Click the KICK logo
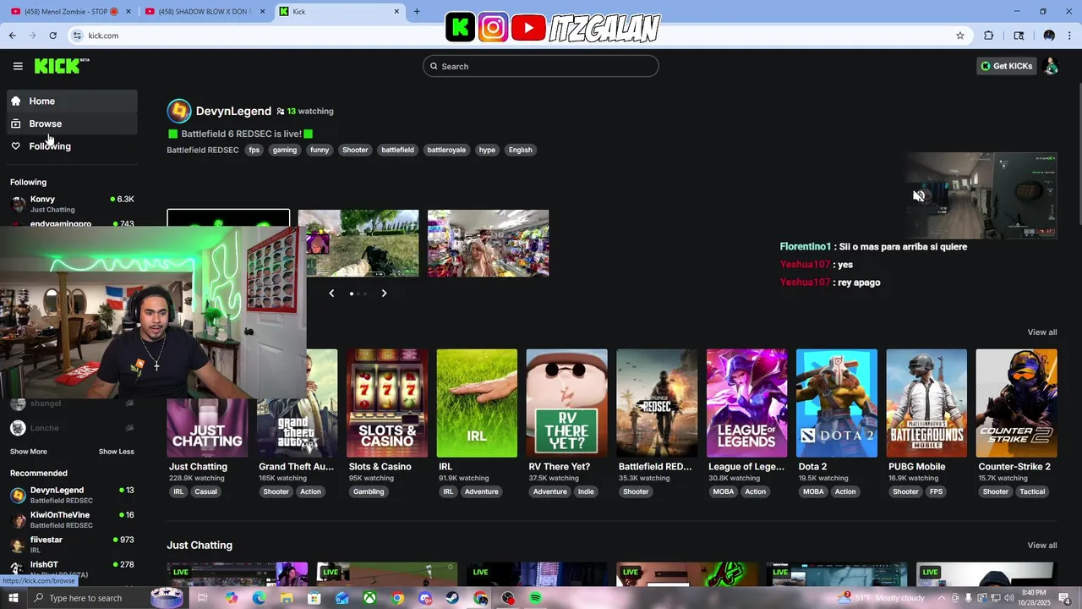This screenshot has width=1082, height=609. click(62, 66)
